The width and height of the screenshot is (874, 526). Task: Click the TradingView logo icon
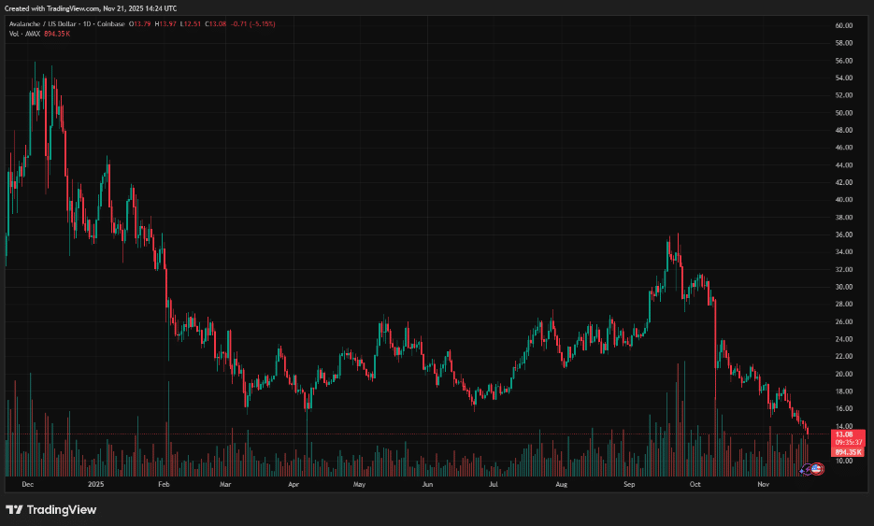tap(15, 509)
